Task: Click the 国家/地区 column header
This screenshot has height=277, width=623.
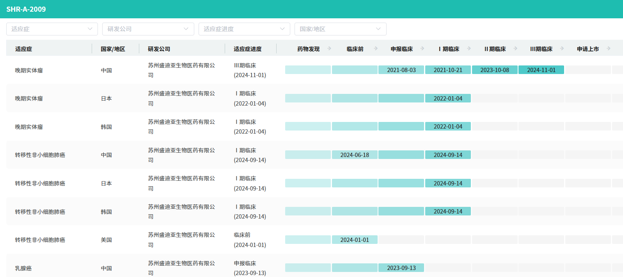Action: tap(113, 49)
